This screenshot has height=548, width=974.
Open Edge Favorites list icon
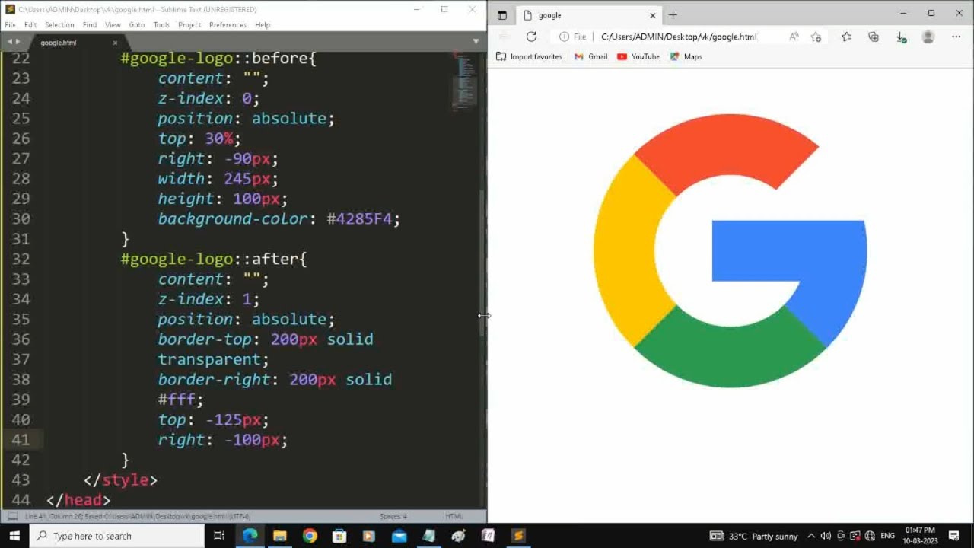coord(846,37)
